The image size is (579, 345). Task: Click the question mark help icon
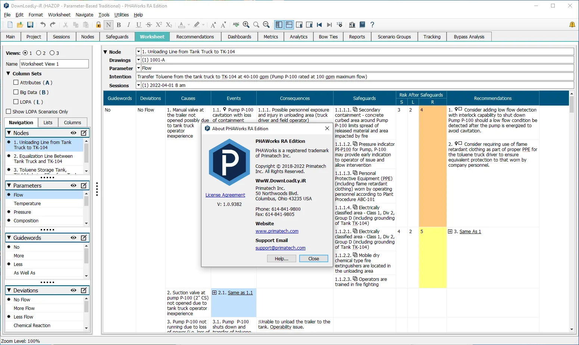(372, 25)
